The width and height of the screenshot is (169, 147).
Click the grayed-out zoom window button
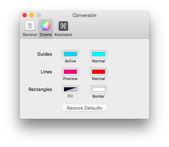[39, 15]
